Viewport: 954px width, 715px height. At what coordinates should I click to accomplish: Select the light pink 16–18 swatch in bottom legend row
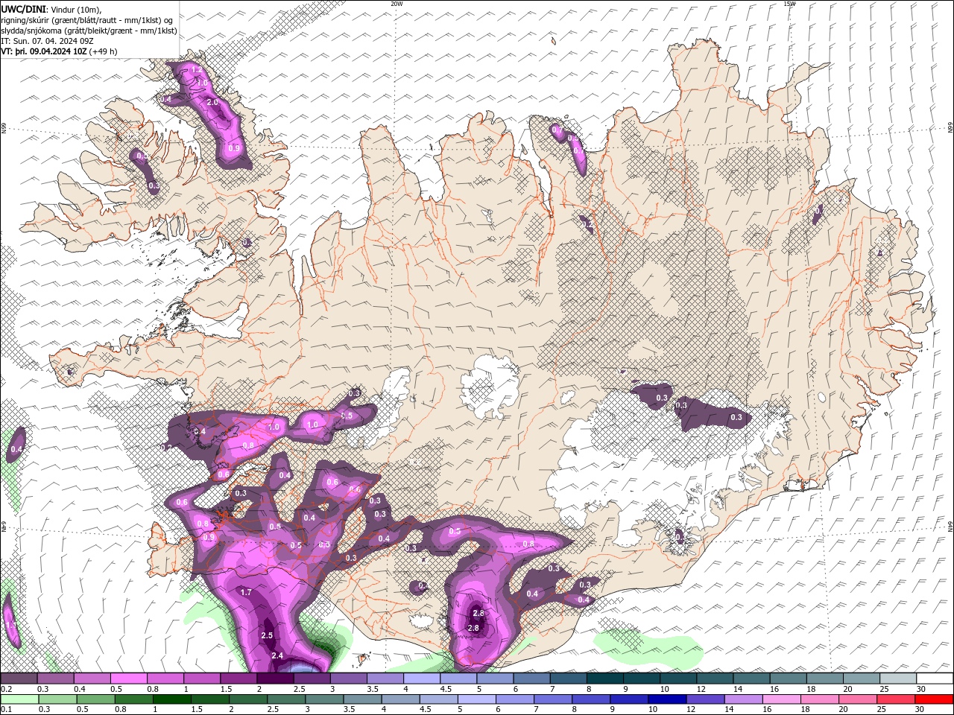[x=782, y=699]
